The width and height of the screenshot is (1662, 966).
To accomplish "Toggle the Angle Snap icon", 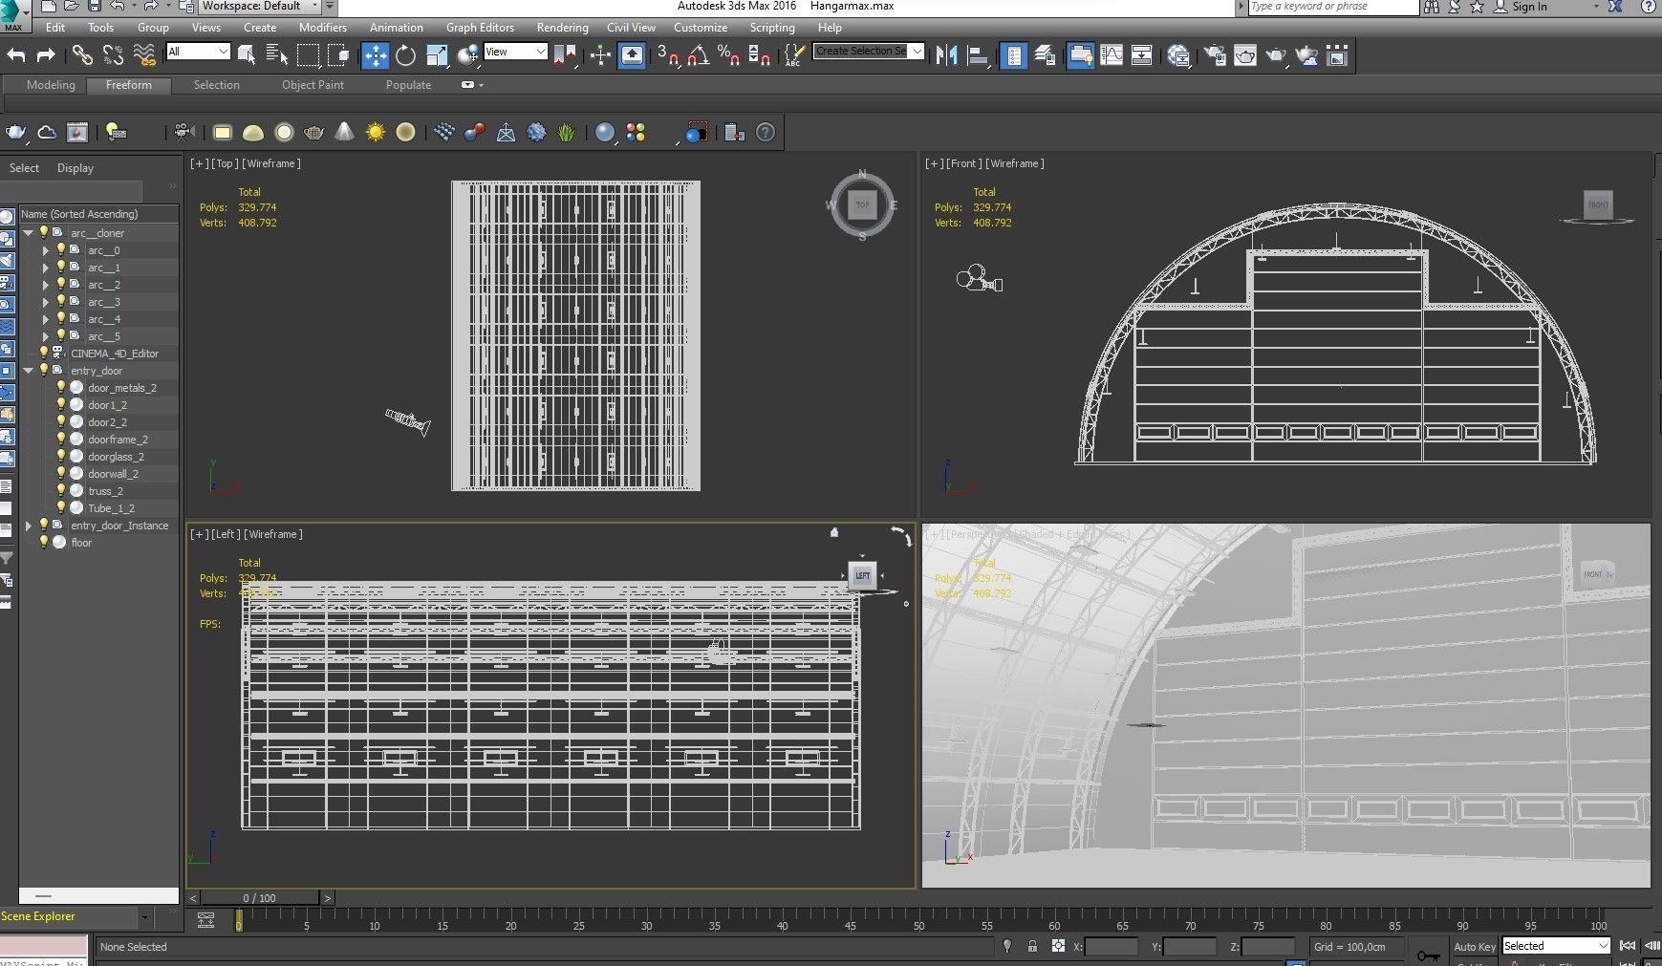I will click(697, 55).
